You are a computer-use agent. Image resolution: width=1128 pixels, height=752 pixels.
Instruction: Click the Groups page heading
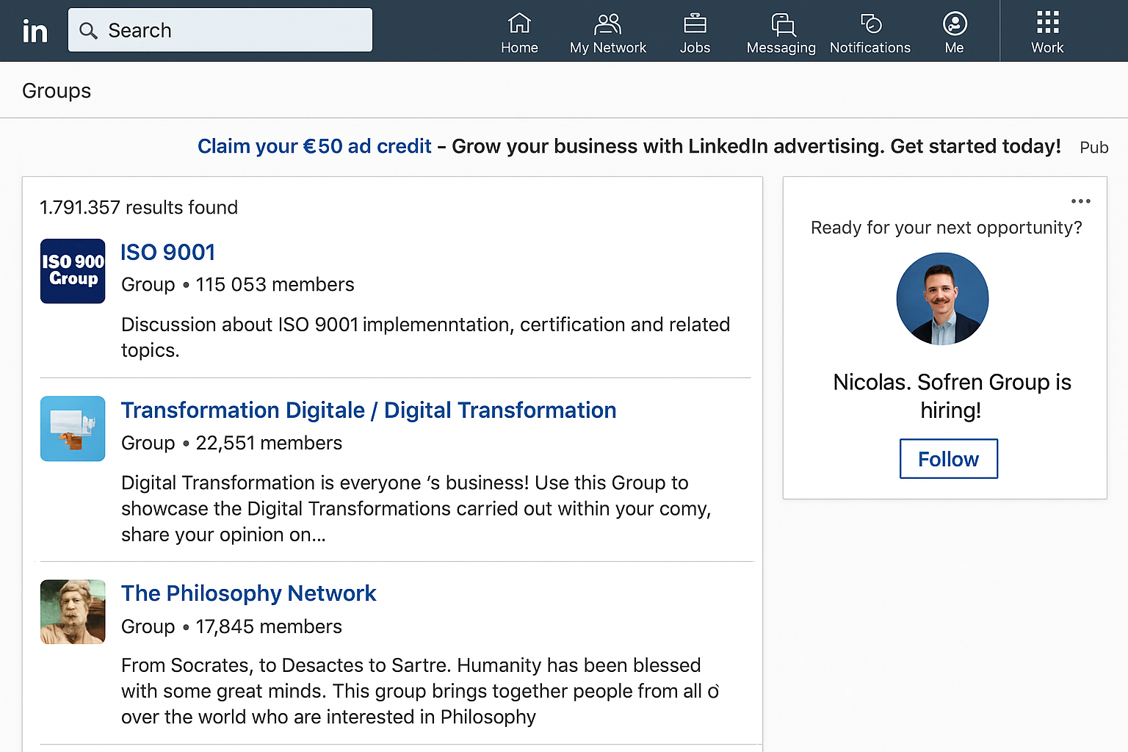pos(57,90)
